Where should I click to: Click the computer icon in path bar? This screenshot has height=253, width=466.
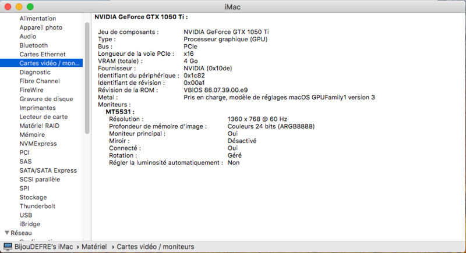pyautogui.click(x=8, y=247)
